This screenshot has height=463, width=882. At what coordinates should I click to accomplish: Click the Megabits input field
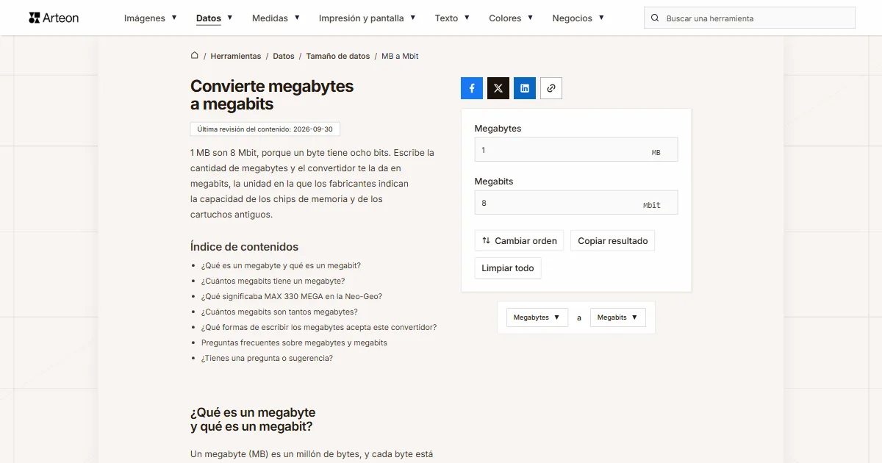tap(576, 203)
